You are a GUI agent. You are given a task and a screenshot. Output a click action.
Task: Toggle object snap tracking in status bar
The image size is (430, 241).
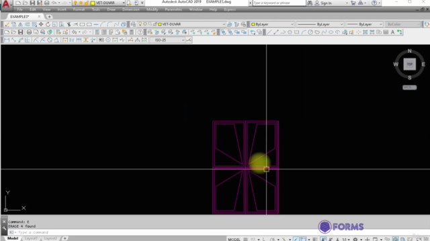[x=296, y=239]
